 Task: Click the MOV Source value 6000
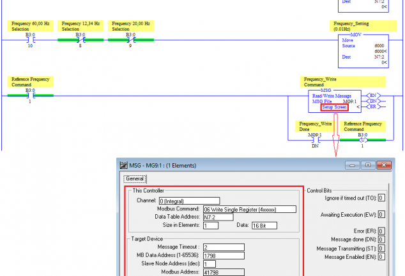click(x=379, y=46)
